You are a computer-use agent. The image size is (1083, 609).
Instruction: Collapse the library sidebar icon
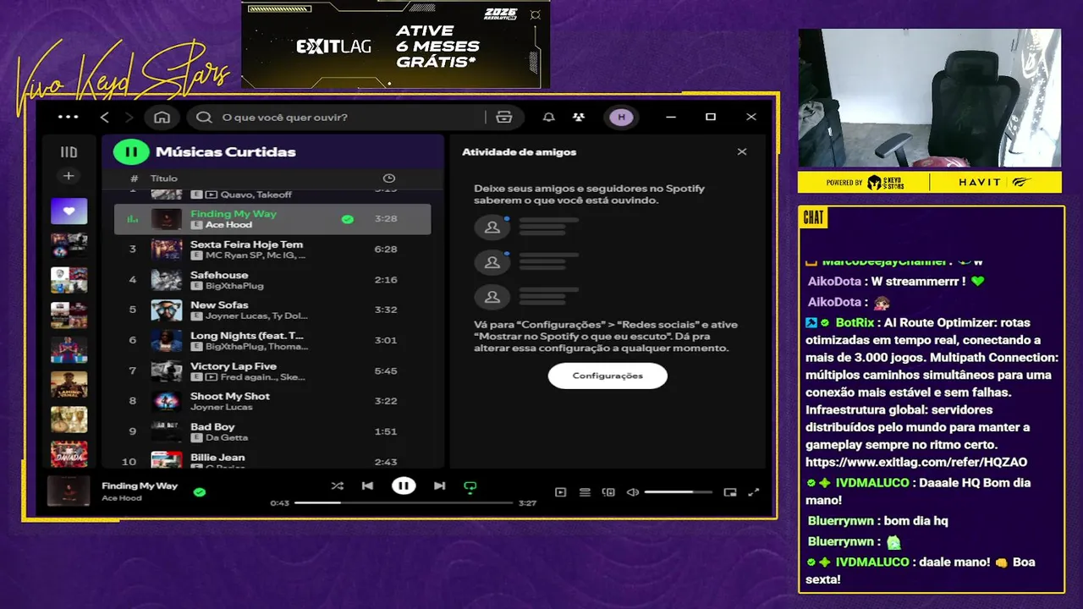point(69,152)
